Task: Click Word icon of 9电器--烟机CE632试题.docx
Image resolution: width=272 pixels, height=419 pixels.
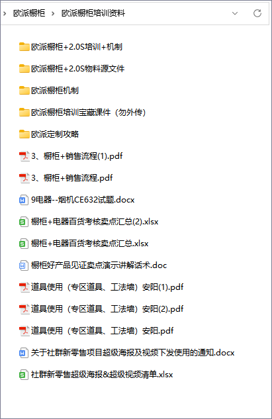Action: point(24,200)
